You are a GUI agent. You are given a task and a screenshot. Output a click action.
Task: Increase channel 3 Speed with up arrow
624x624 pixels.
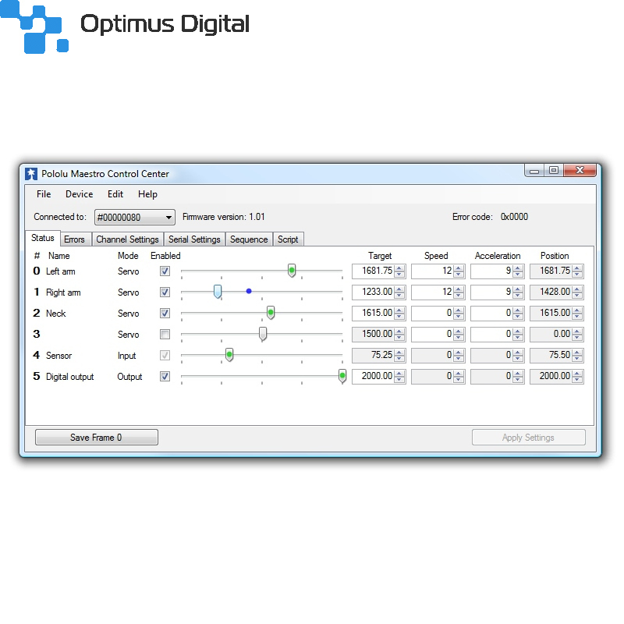pos(459,331)
